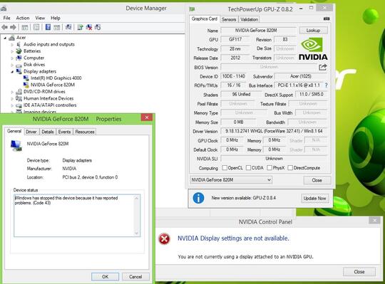Collapse the Acer root node
This screenshot has width=385, height=284.
5,38
